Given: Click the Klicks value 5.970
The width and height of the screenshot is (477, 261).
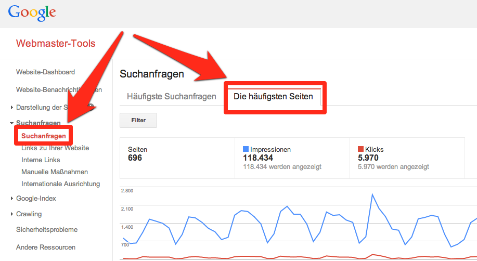Looking at the screenshot, I should (x=368, y=158).
